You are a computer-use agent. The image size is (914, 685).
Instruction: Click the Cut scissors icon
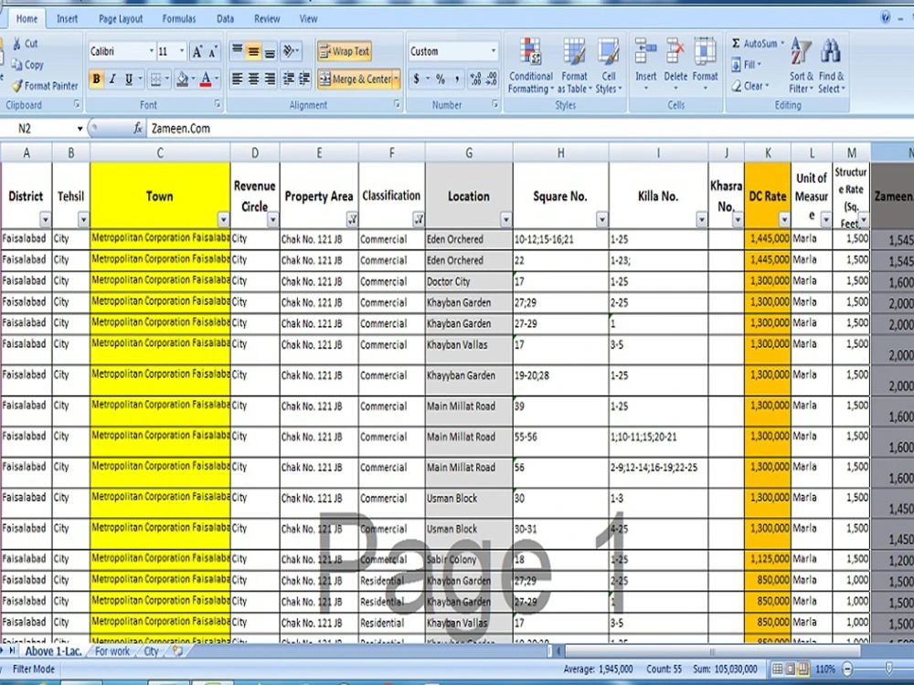click(x=17, y=43)
